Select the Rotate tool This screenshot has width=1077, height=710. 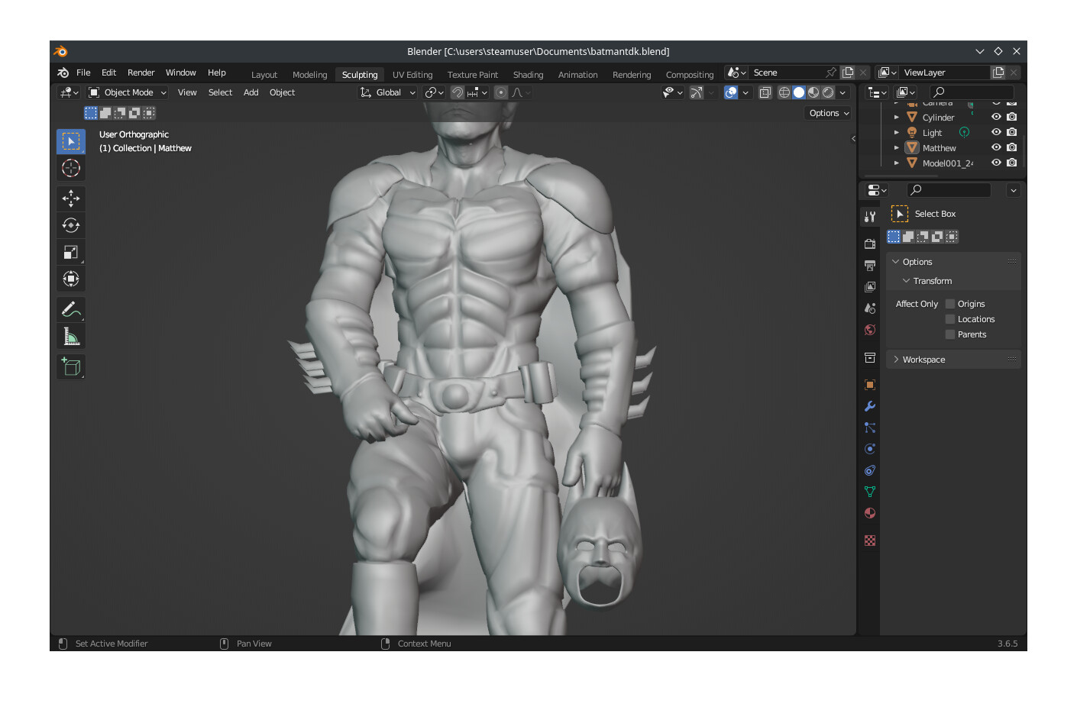pos(71,225)
